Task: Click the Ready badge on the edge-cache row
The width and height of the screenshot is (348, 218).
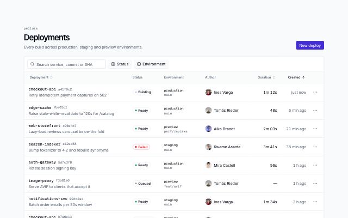Action: click(141, 111)
